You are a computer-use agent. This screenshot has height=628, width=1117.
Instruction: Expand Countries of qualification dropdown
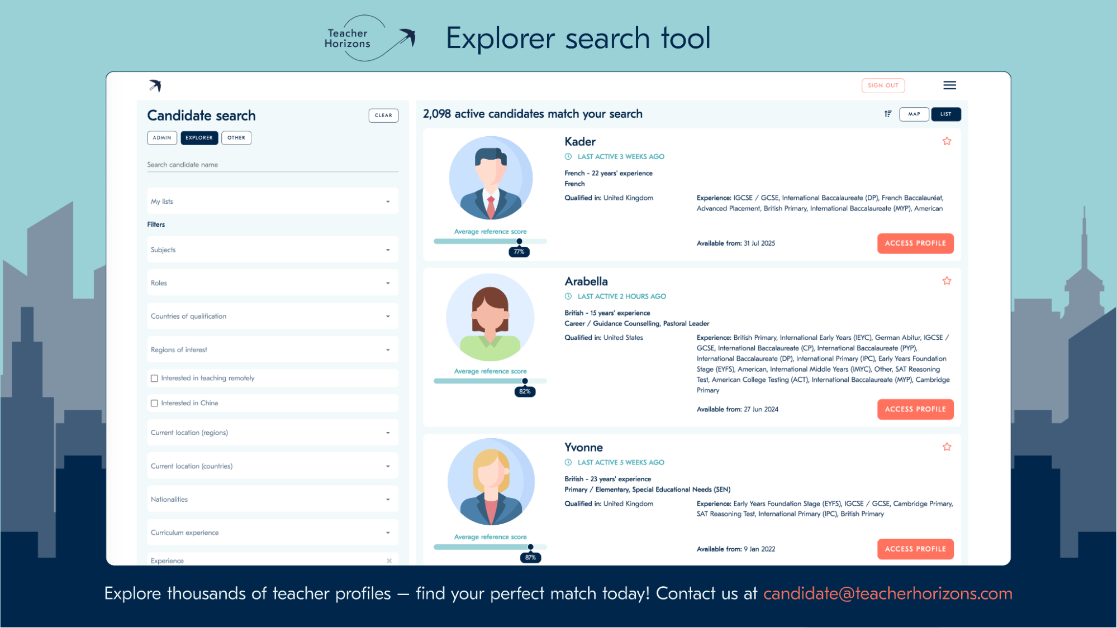[273, 317]
